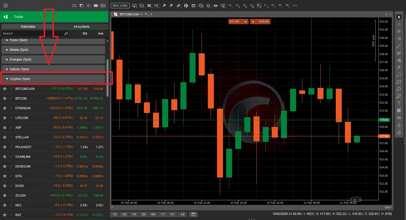The height and width of the screenshot is (220, 406).
Task: Open the hamburger menu at top left
Action: (x=5, y=5)
